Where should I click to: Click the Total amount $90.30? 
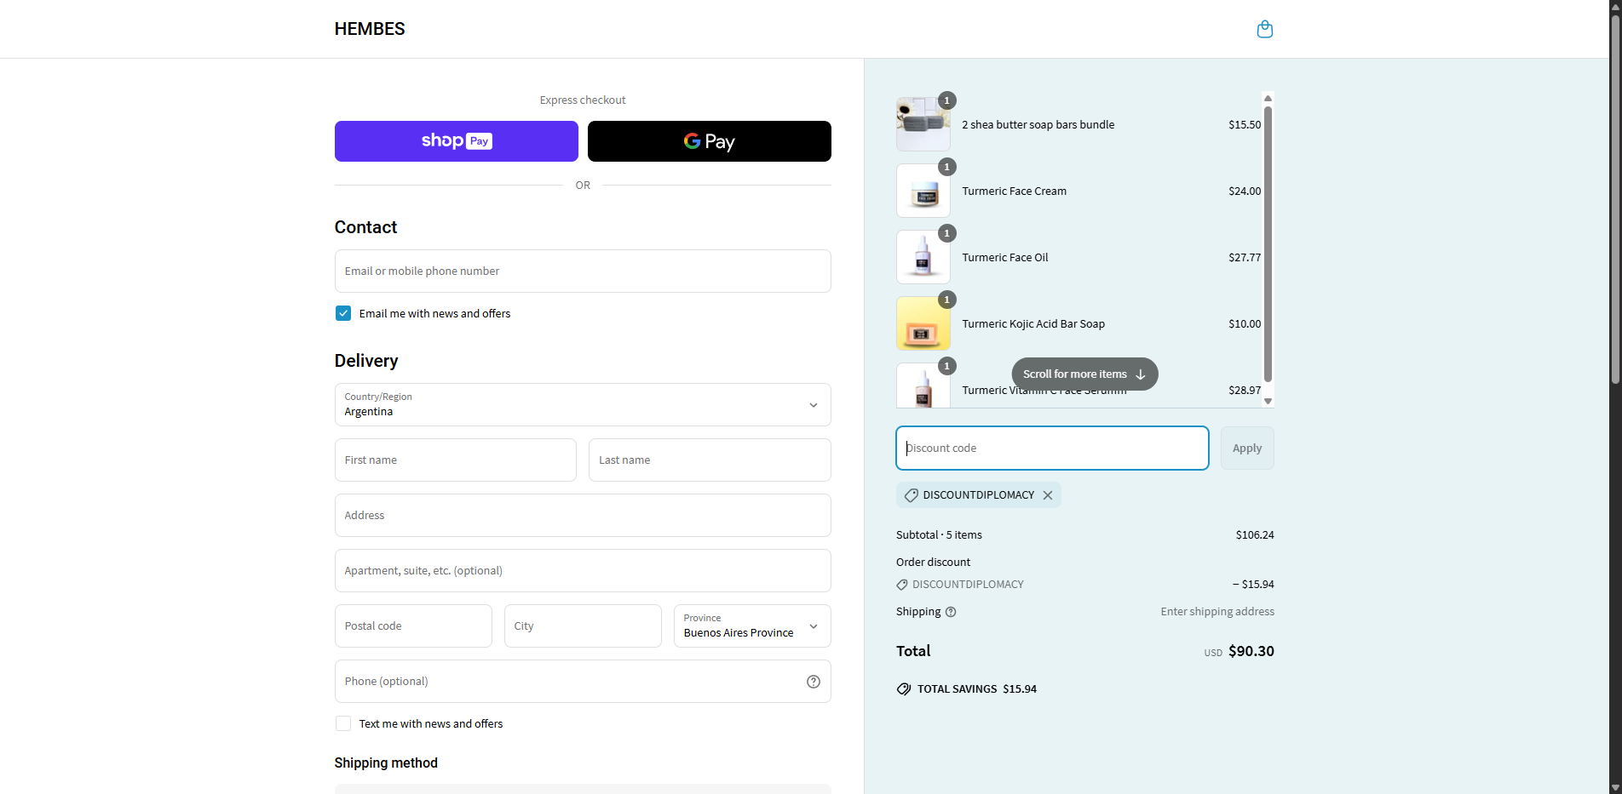point(1251,651)
